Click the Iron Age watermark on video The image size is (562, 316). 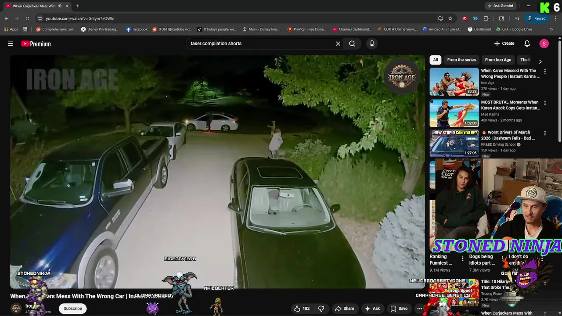[402, 75]
